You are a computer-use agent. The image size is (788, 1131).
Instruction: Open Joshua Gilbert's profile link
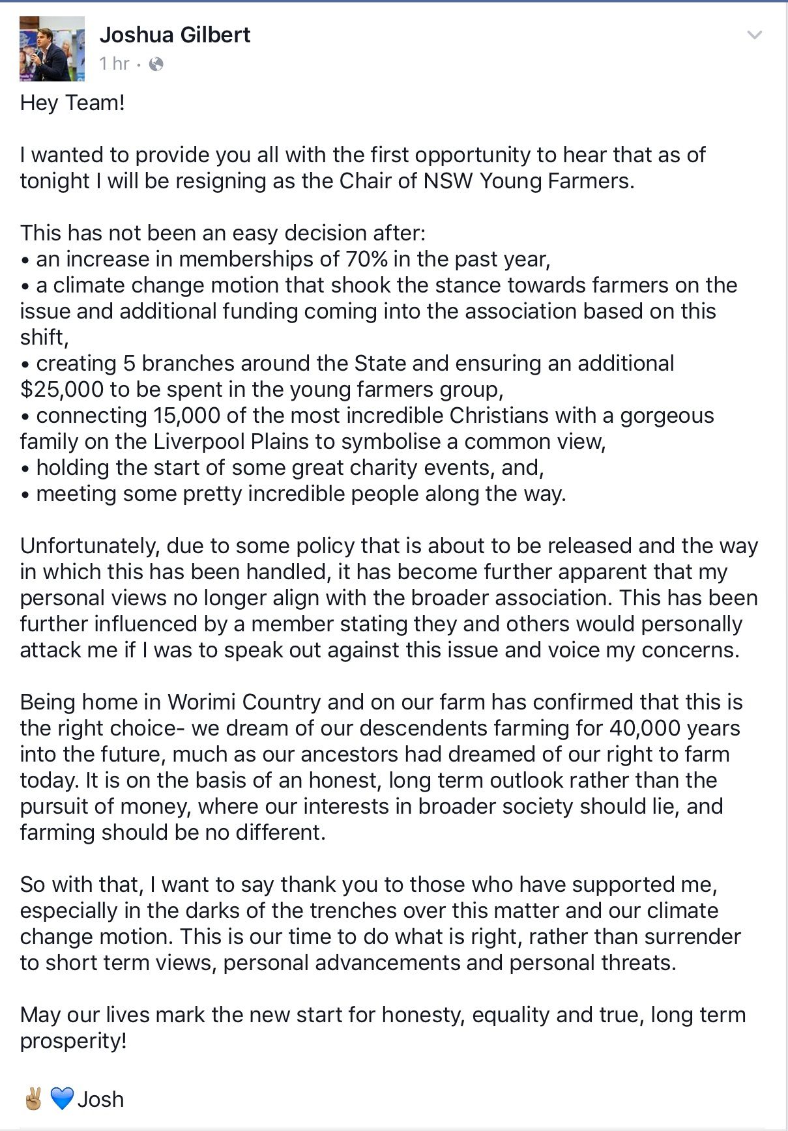(175, 35)
